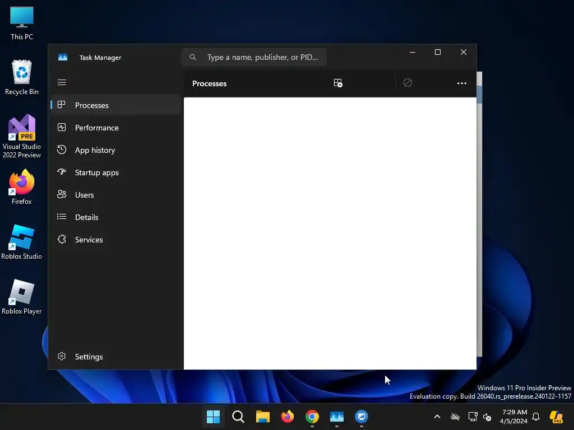Click the Settings gear icon

[x=62, y=356]
